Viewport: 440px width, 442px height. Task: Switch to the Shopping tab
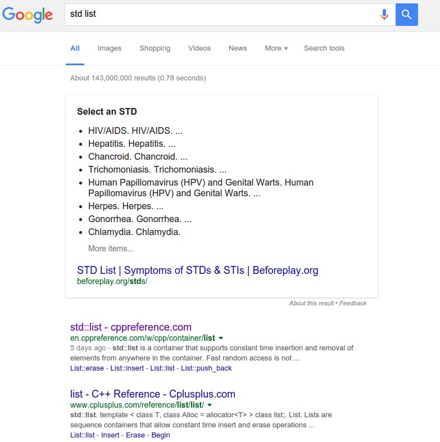pyautogui.click(x=155, y=48)
